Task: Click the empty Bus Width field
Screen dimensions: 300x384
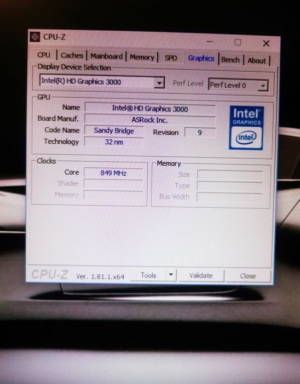Action: (229, 197)
